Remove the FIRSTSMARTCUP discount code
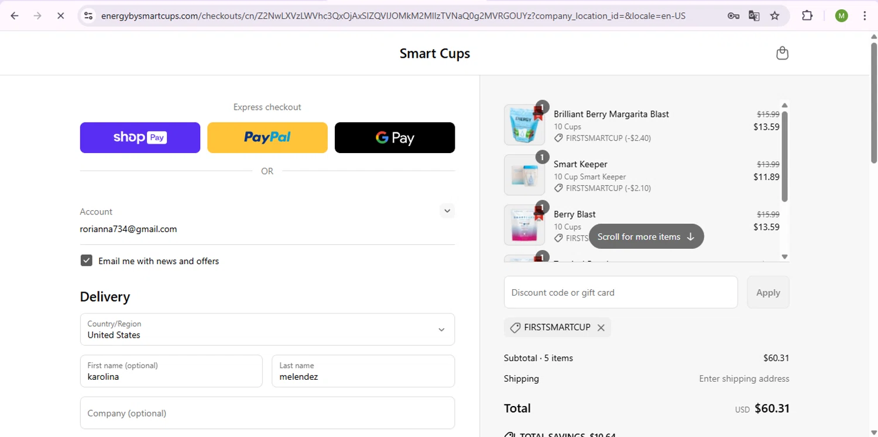 click(x=601, y=328)
